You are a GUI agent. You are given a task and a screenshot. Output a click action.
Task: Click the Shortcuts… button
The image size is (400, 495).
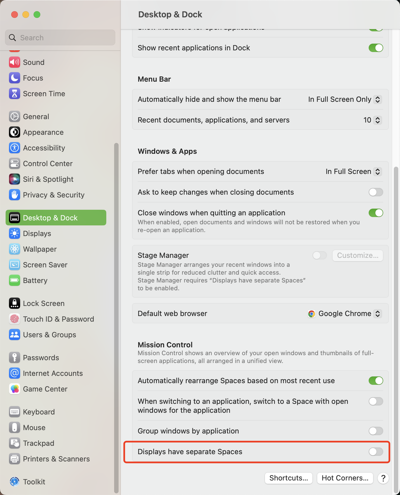point(289,478)
